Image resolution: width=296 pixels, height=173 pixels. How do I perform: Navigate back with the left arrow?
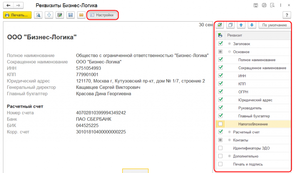coord(8,5)
